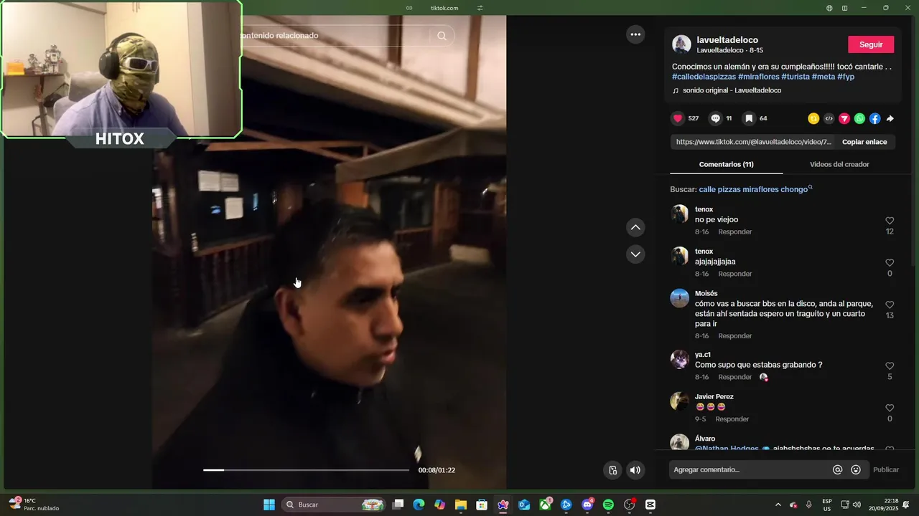The height and width of the screenshot is (516, 919).
Task: Go to next video with down chevron
Action: 635,254
